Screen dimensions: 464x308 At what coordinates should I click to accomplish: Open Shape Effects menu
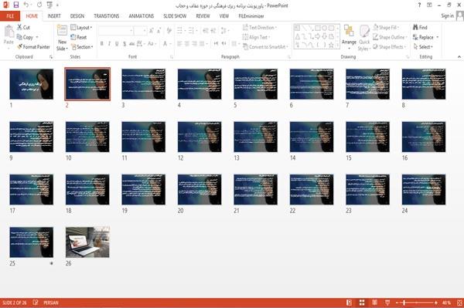(390, 46)
